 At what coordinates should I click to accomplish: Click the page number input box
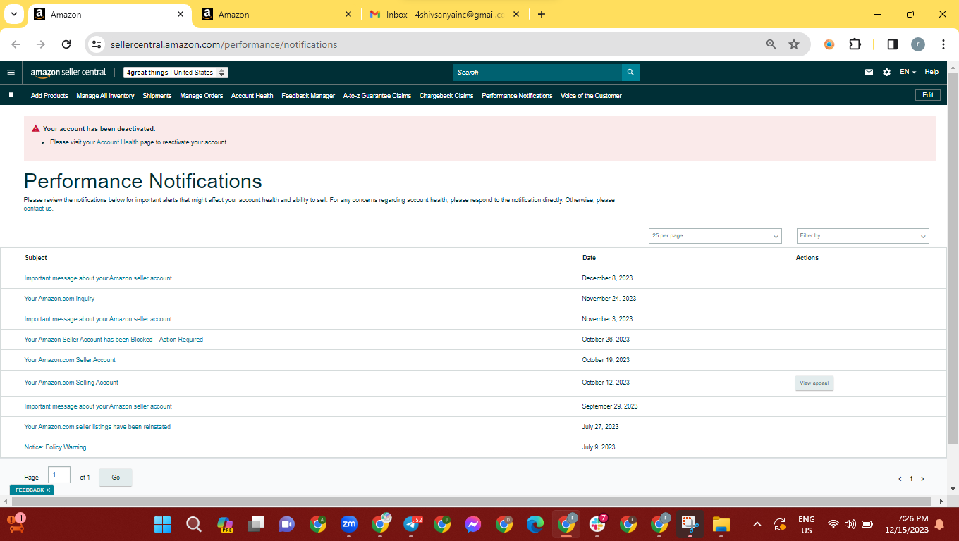click(x=59, y=475)
